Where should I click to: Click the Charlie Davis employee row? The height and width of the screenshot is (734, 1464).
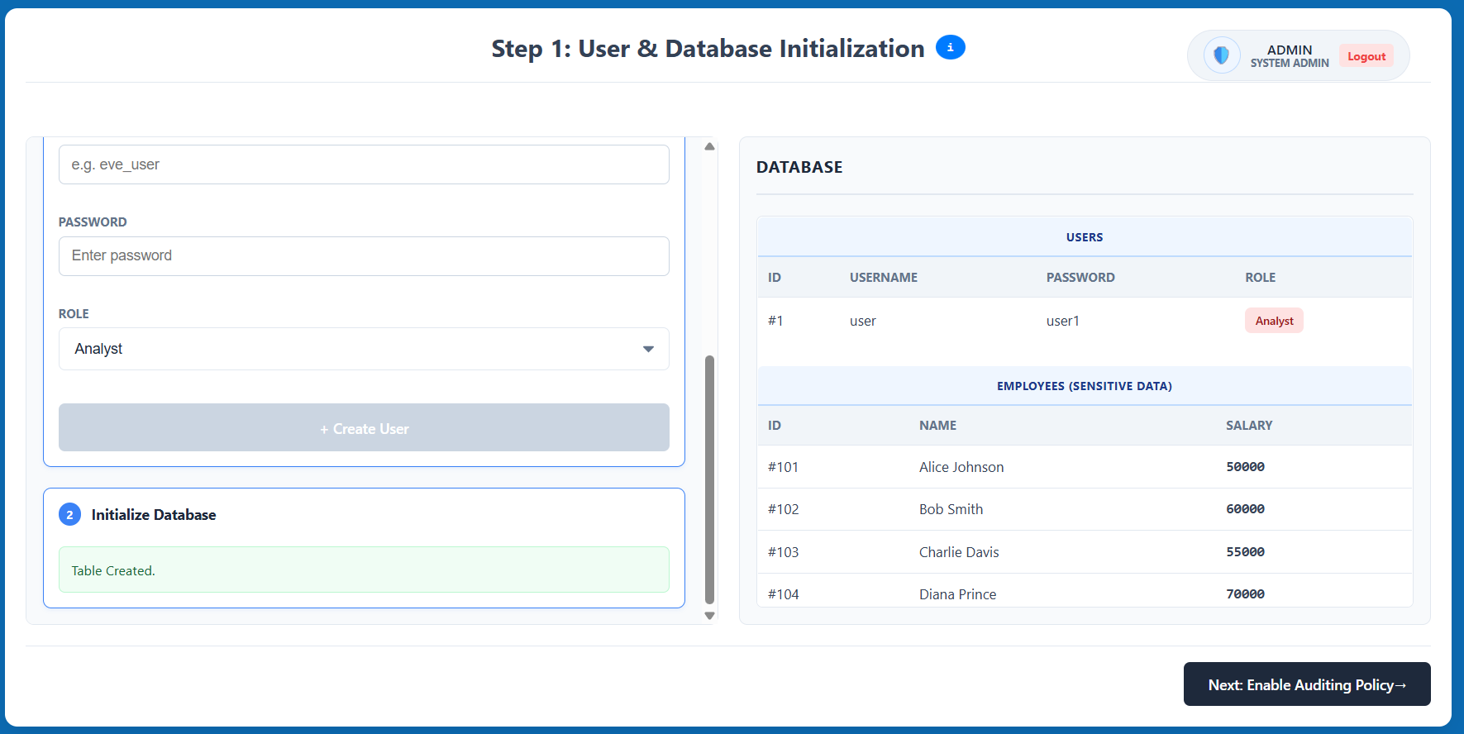[1084, 552]
